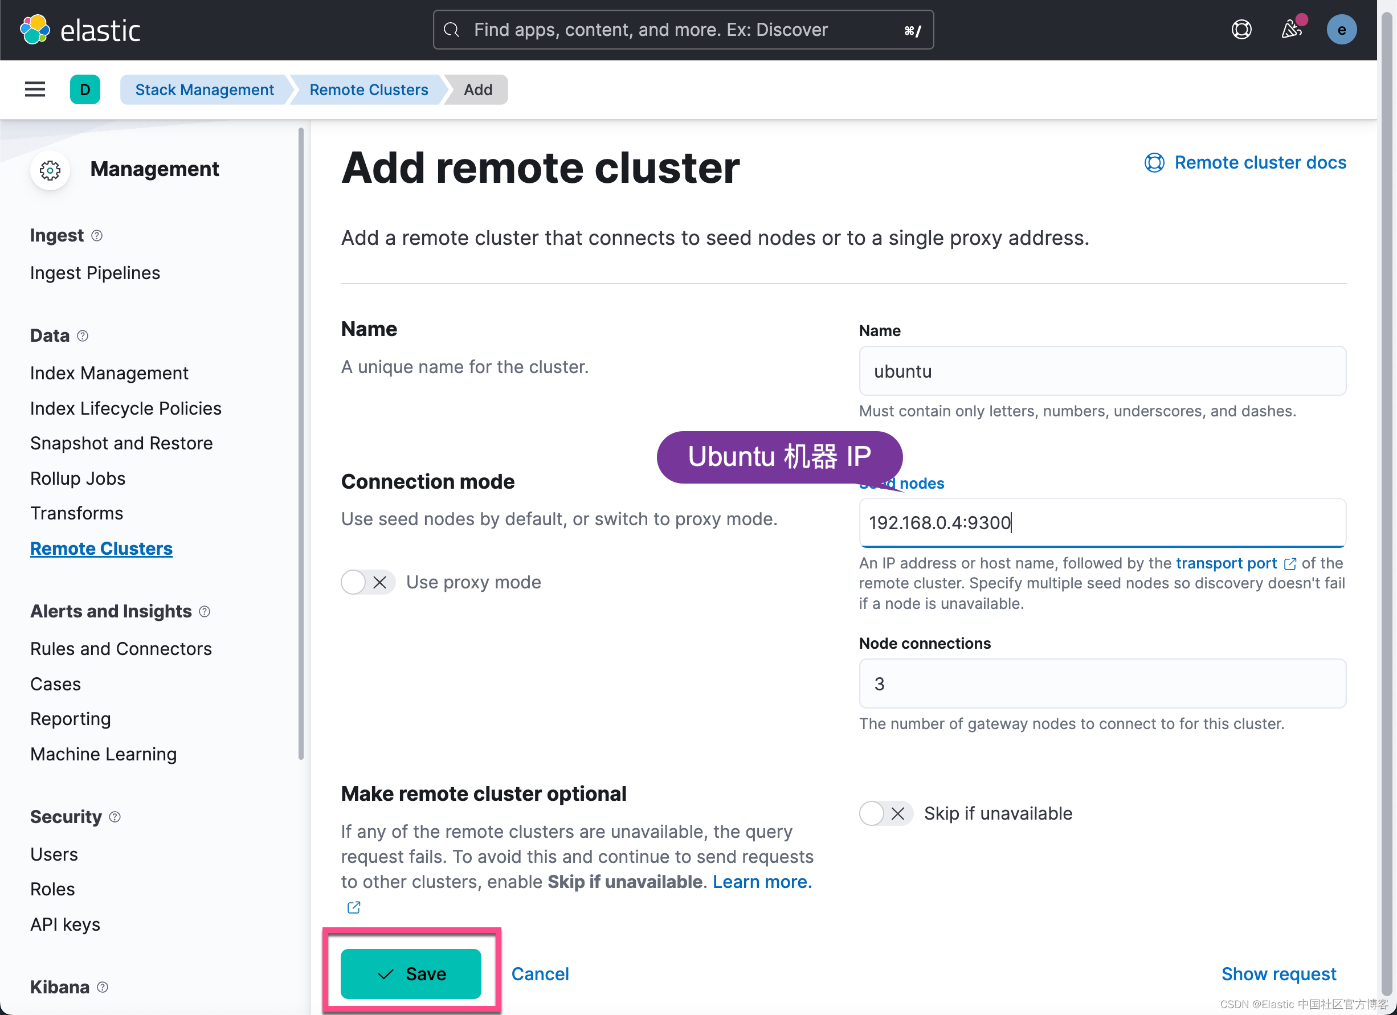Open the newsfeed celebration icon
1397x1015 pixels.
(x=1291, y=30)
